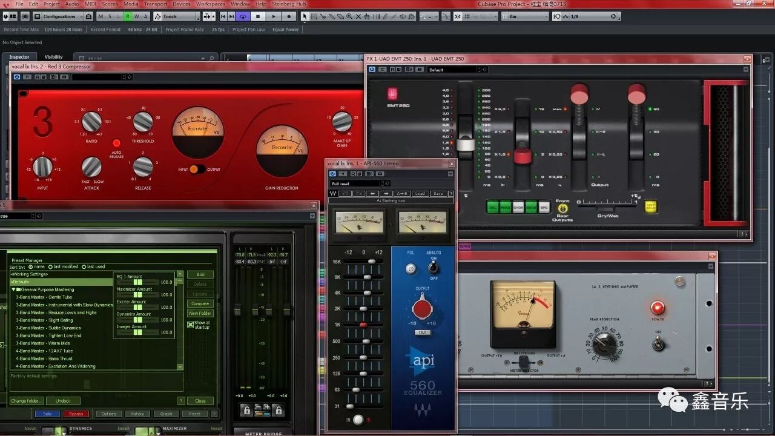Toggle Auto Release button on Red 3 Compressor
Image resolution: width=775 pixels, height=436 pixels.
[116, 143]
